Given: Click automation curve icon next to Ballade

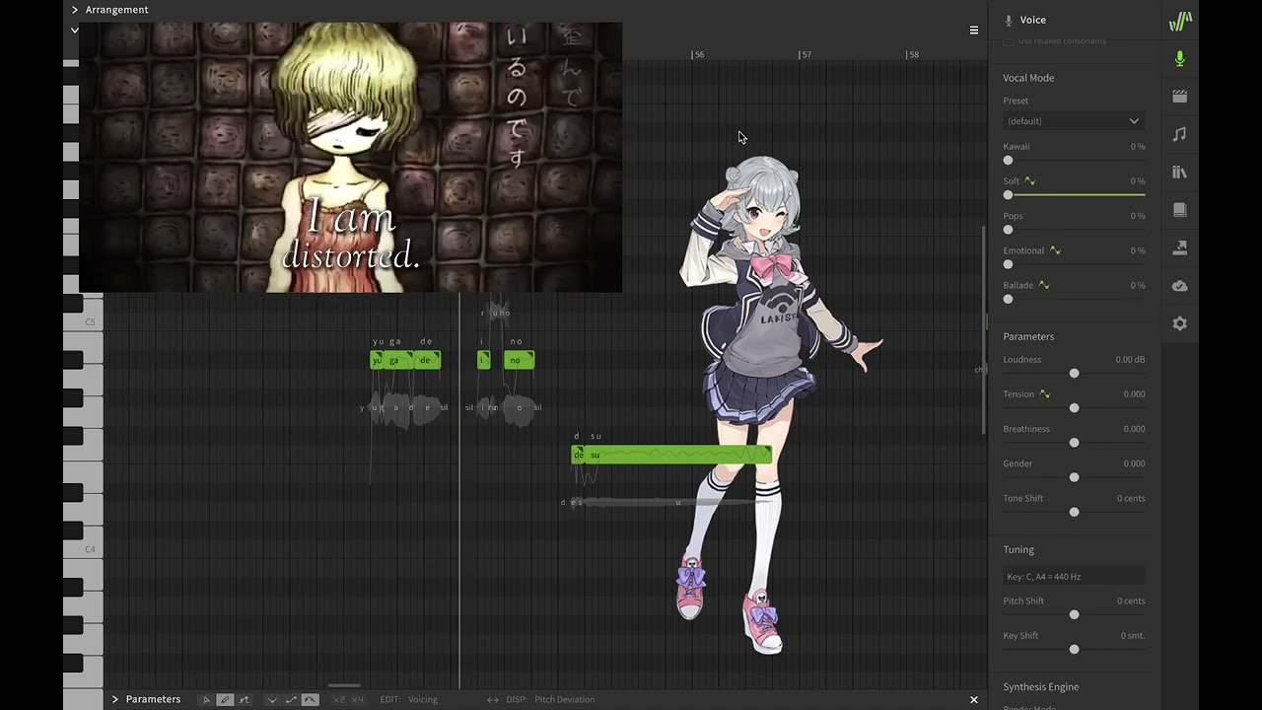Looking at the screenshot, I should coord(1044,285).
